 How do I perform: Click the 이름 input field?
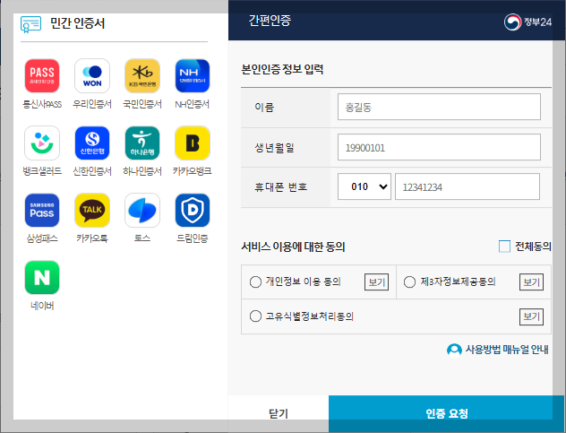[439, 107]
